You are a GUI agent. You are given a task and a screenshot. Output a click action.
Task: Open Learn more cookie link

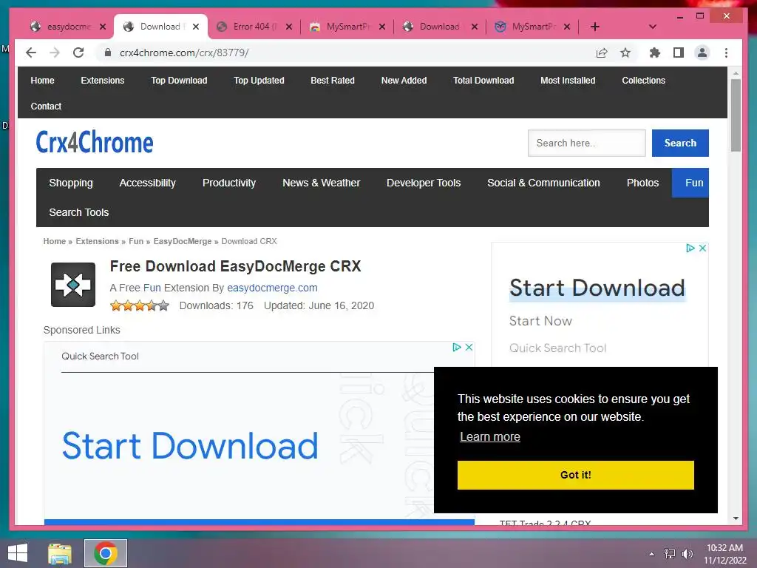490,436
